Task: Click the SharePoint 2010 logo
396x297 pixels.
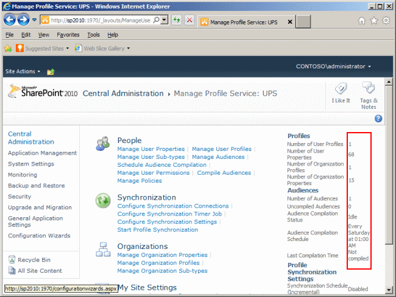Action: 43,92
